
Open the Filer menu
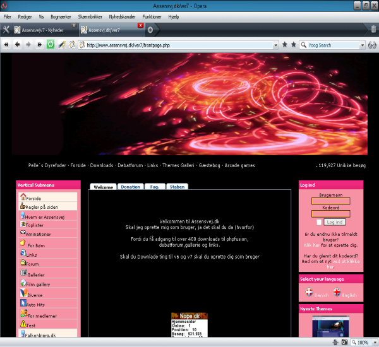(x=7, y=16)
